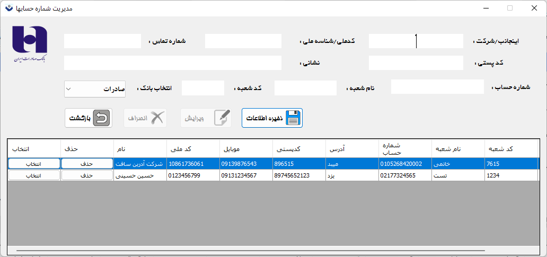Viewport: 547px width, 257px height.
Task: Select the یزد address cell
Action: coord(352,175)
